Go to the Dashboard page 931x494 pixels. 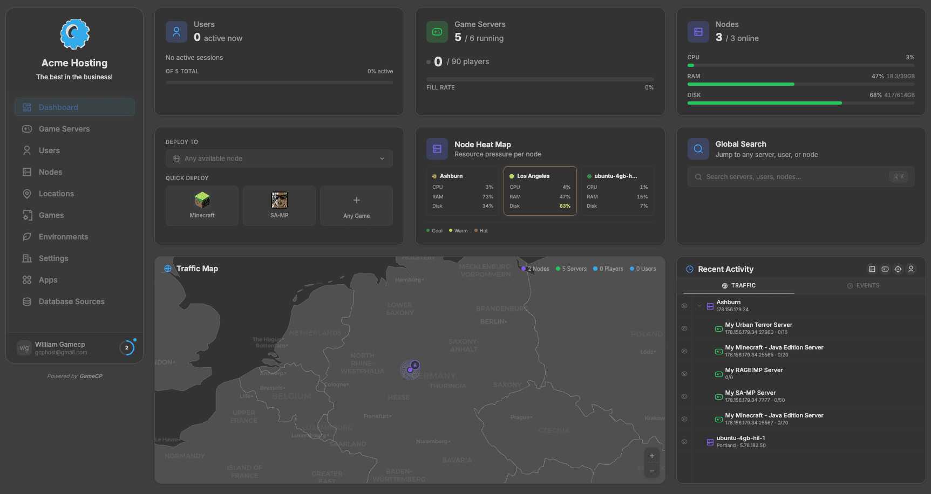point(58,107)
